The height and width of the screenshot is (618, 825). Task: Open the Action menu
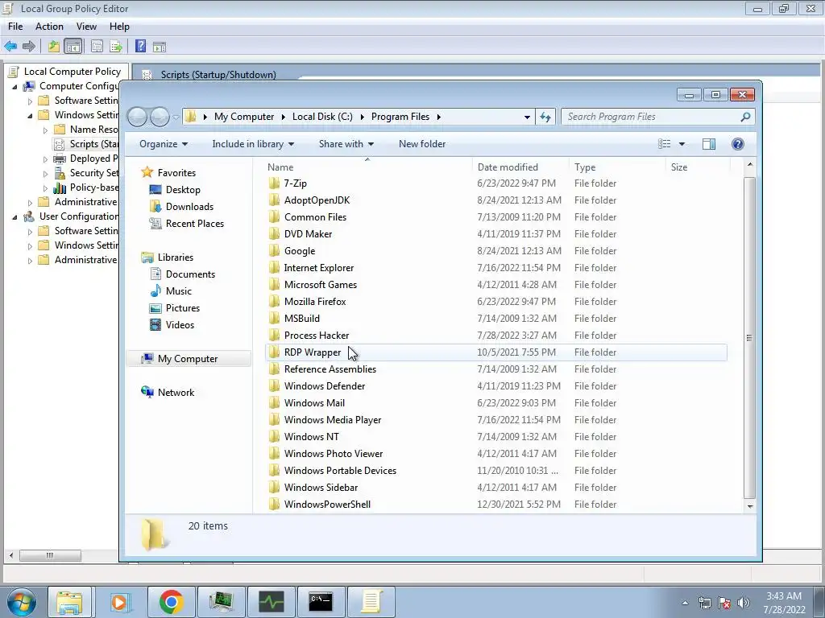click(x=49, y=27)
